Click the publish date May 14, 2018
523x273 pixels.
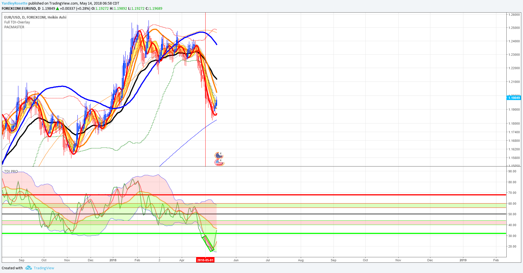(92, 3)
